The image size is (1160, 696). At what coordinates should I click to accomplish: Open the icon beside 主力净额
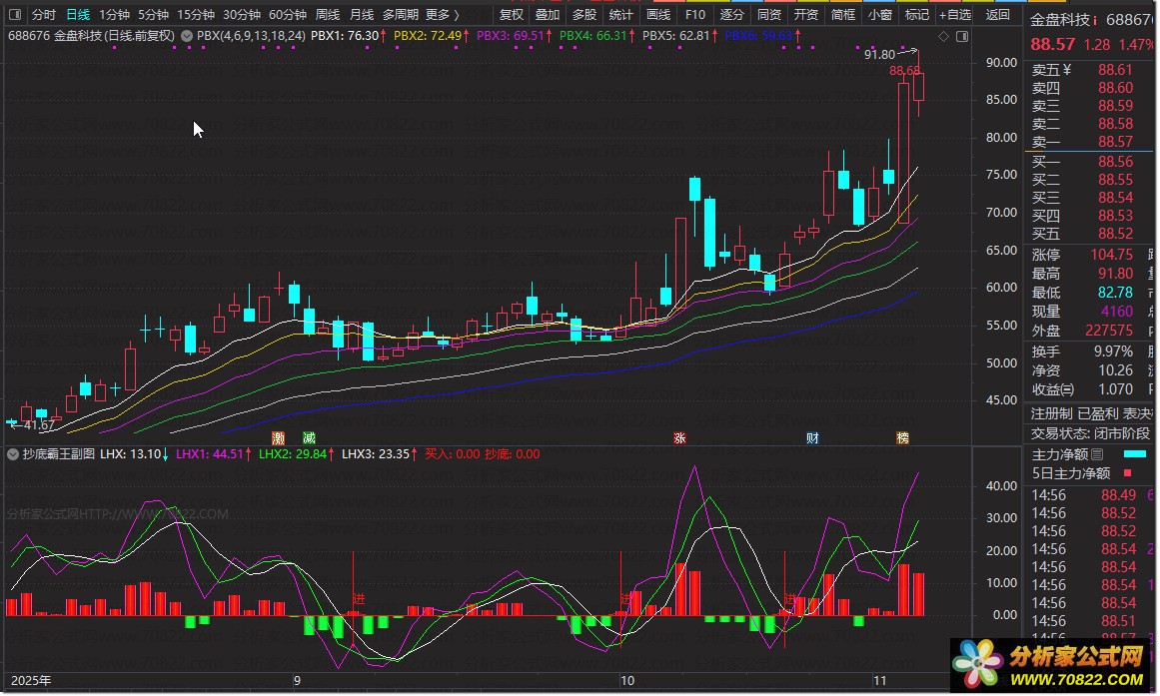[1097, 455]
